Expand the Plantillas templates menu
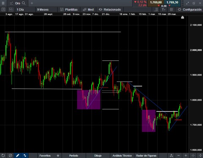Viewport: 203px width, 158px height. [69, 9]
